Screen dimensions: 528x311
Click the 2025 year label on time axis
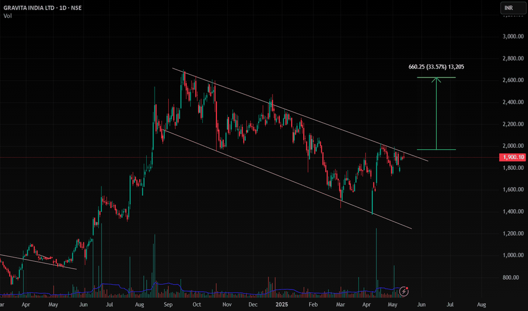coord(282,305)
